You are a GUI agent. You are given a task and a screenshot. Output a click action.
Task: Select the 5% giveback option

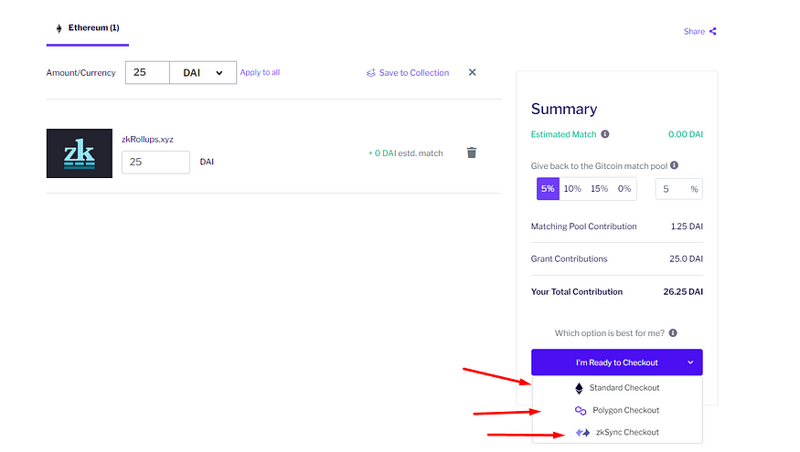click(548, 188)
